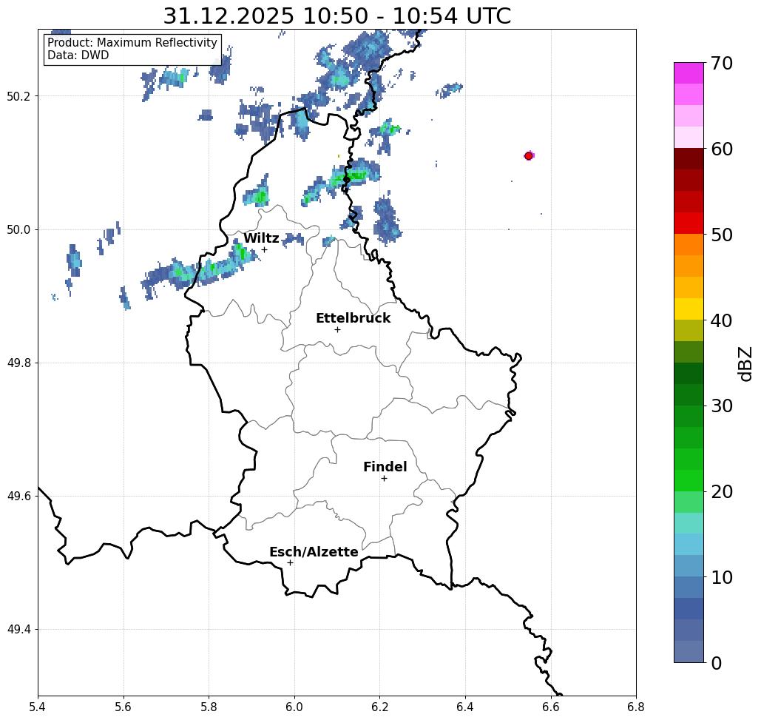Click the 49.8 latitude axis label
Image resolution: width=761 pixels, height=720 pixels.
coord(18,363)
